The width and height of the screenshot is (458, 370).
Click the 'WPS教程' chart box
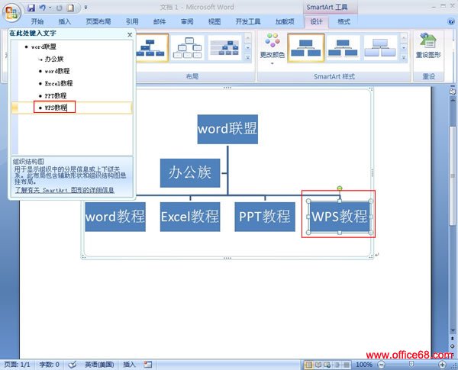pyautogui.click(x=340, y=217)
